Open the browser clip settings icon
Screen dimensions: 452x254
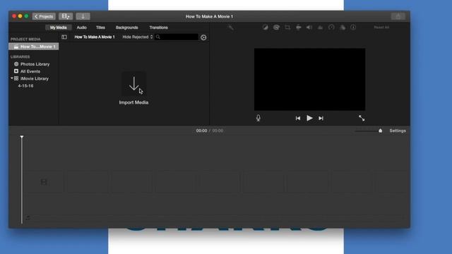203,37
